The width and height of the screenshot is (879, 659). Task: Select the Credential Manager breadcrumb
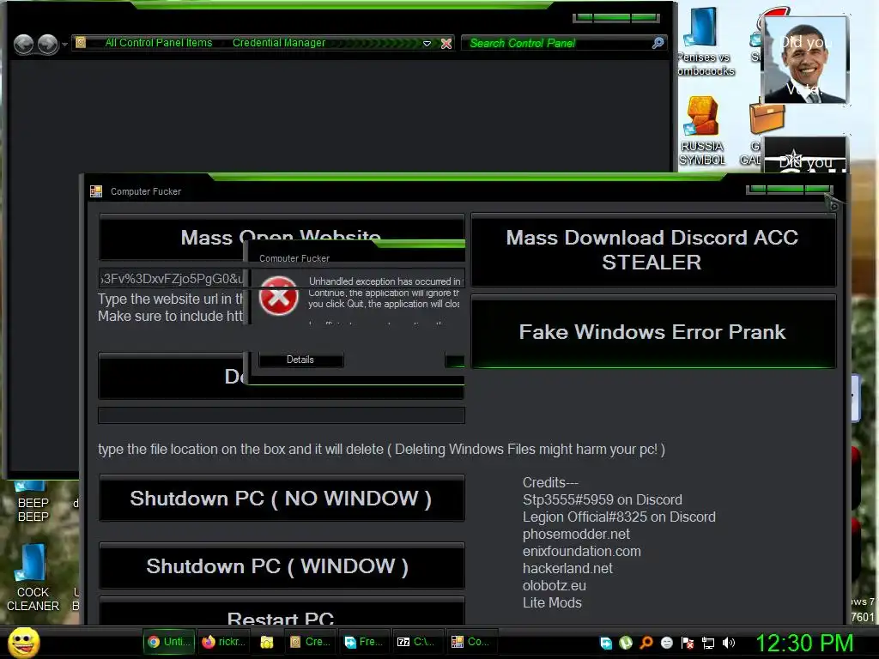[279, 43]
